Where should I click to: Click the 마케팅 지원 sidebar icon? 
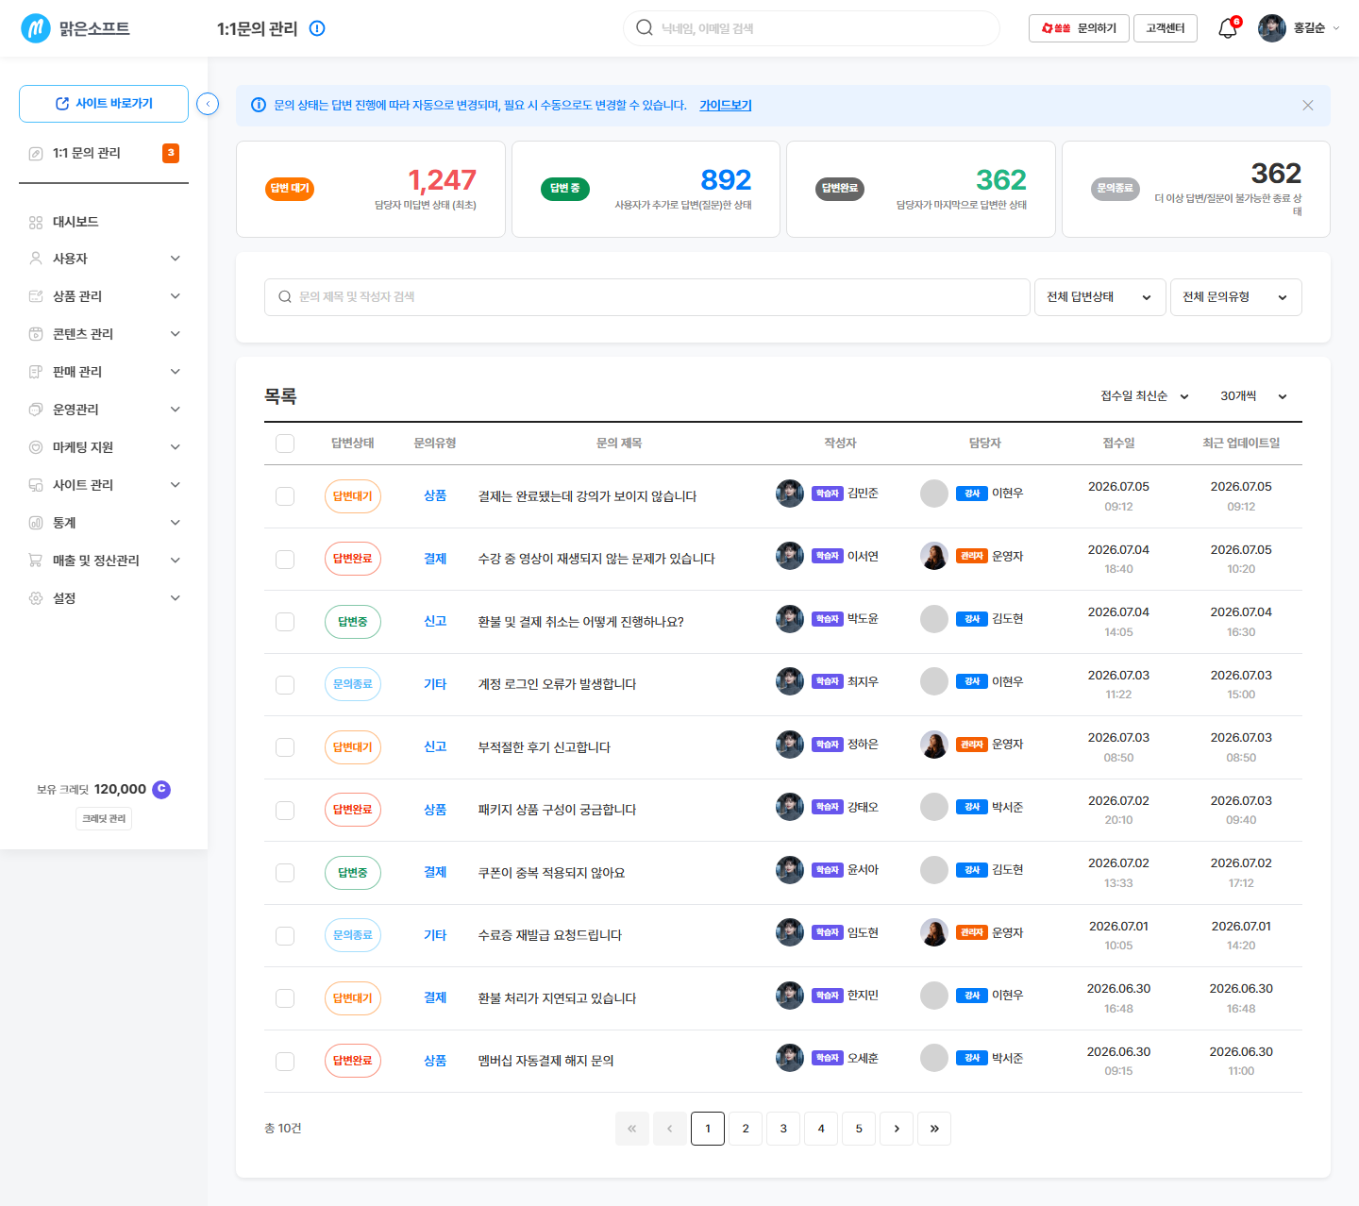(36, 447)
